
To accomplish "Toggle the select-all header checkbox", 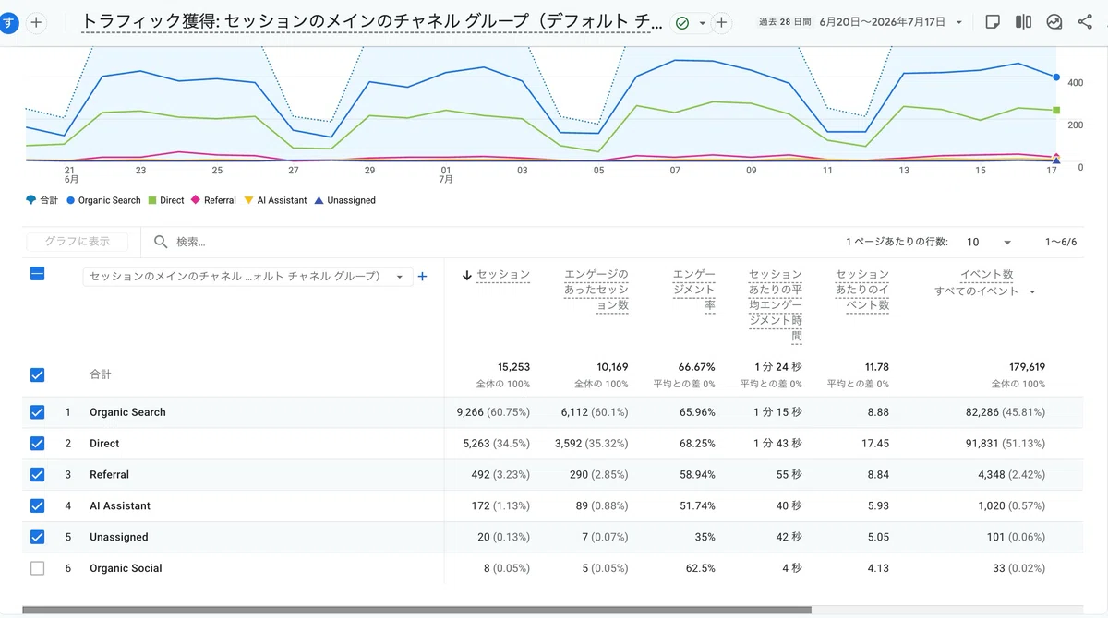I will pos(37,273).
